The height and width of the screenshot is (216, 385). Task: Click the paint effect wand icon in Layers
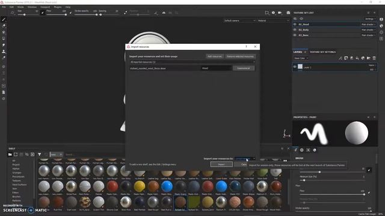pos(340,58)
